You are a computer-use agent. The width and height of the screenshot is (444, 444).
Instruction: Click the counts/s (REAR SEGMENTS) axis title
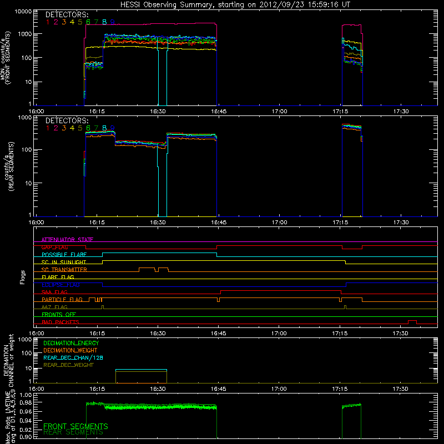coord(9,166)
